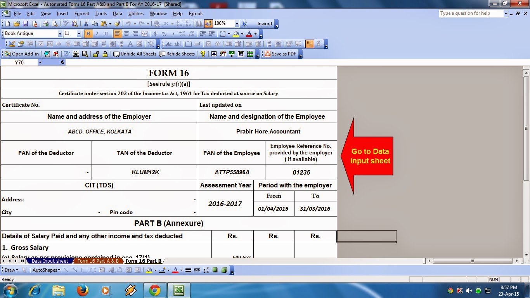
Task: Expand the help question box dropdown
Action: point(506,14)
